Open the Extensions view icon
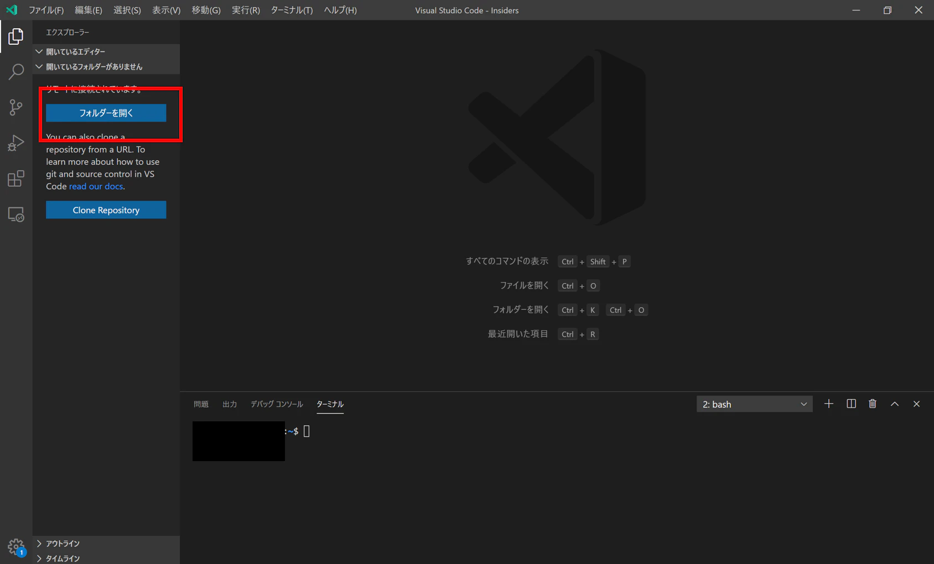This screenshot has width=934, height=564. [x=16, y=179]
